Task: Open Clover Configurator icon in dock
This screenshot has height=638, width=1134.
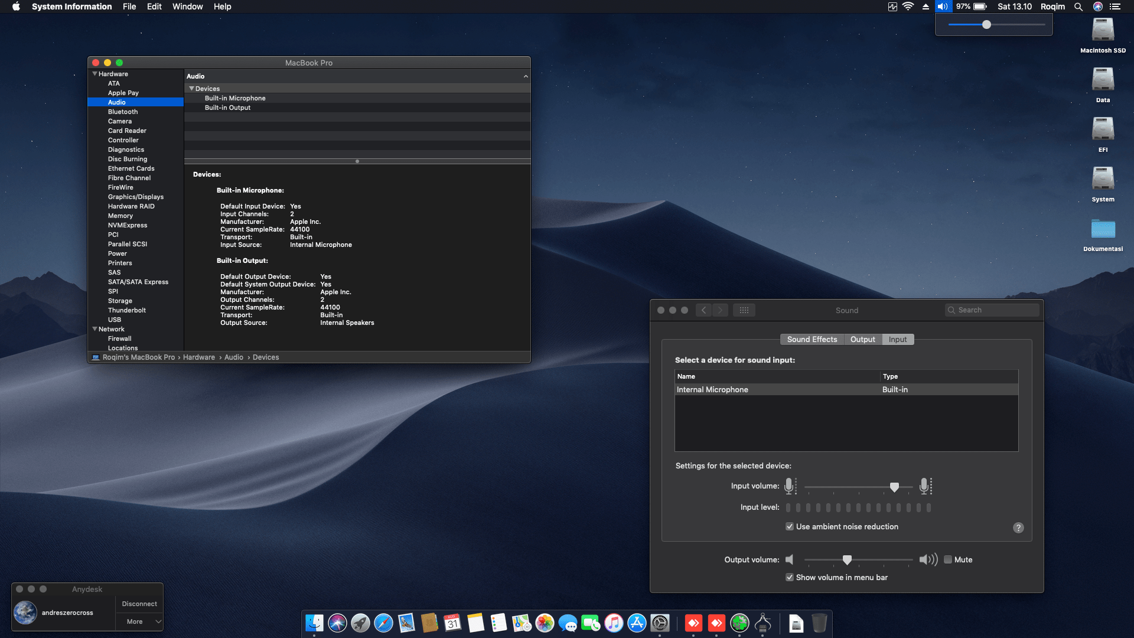Action: point(739,623)
